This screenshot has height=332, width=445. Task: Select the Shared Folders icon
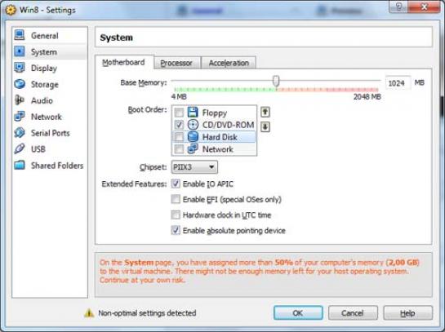point(20,165)
